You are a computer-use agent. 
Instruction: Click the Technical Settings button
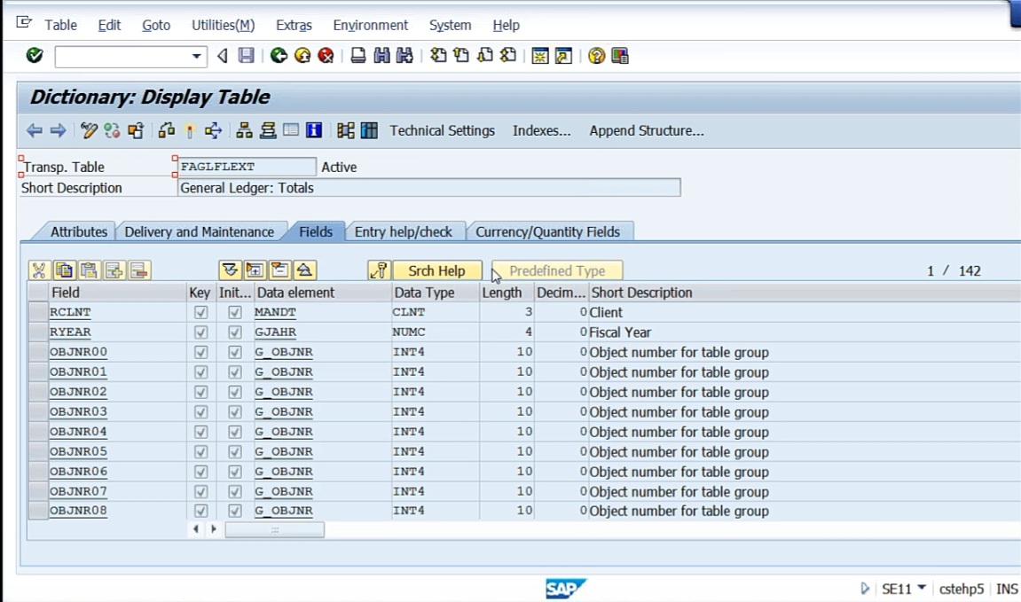(x=442, y=131)
